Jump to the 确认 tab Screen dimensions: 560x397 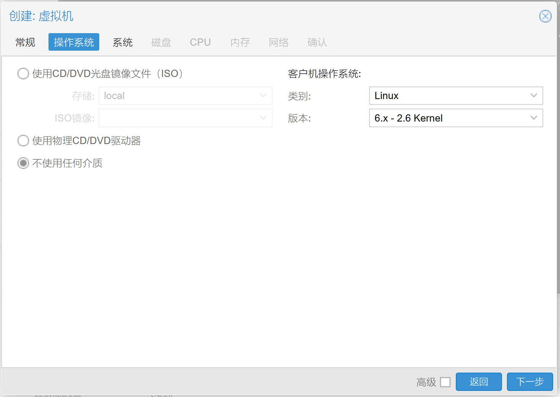pyautogui.click(x=317, y=42)
